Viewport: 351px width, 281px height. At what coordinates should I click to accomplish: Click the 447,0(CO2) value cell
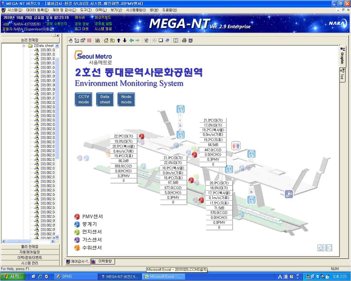coord(213,150)
